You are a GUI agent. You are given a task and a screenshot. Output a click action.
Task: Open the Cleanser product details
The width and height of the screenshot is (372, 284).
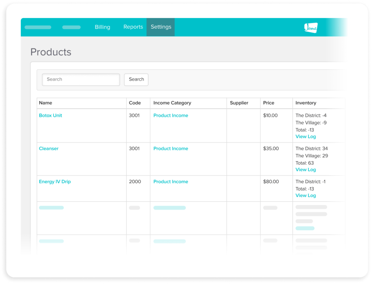click(49, 149)
